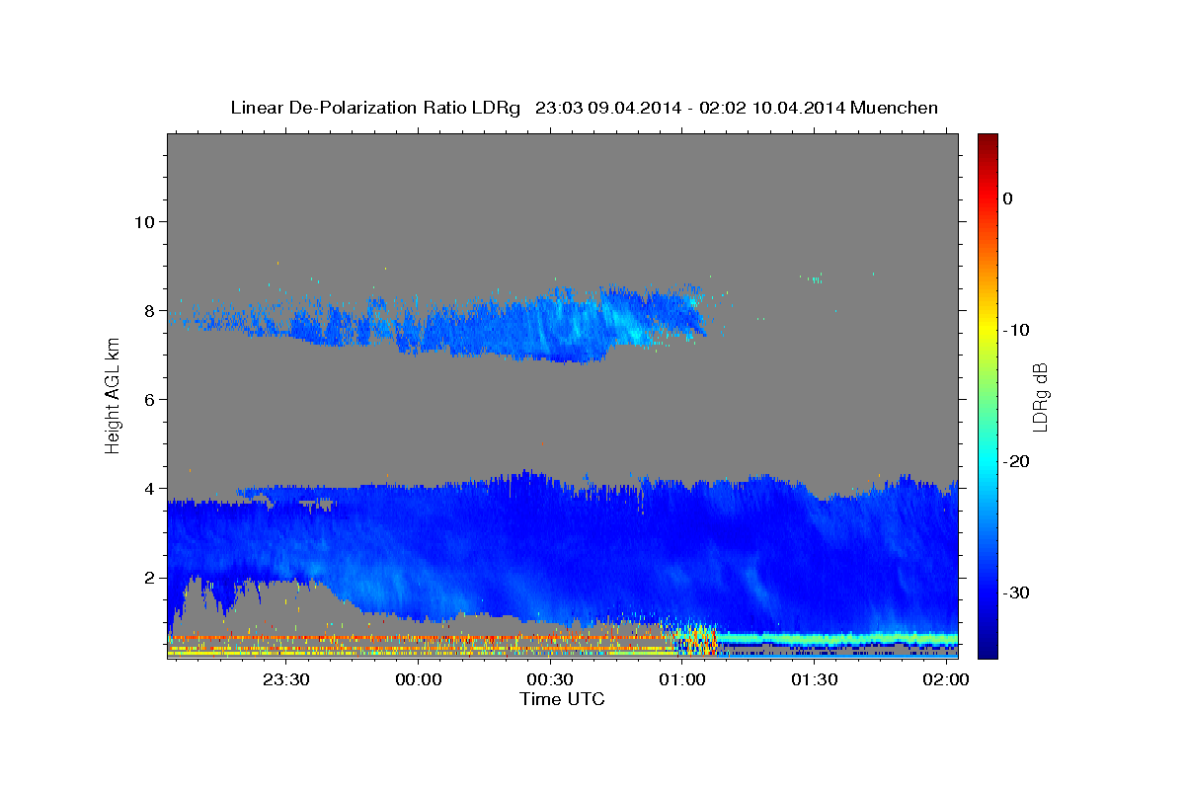The image size is (1185, 790).
Task: Click the height tick label 2
Action: click(x=149, y=577)
